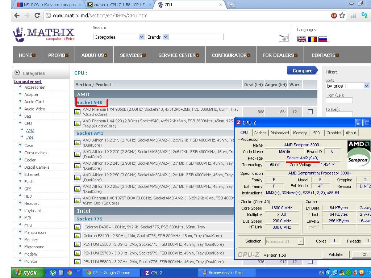Image resolution: width=371 pixels, height=278 pixels.
Task: Open Monitor category
Action: click(31, 261)
